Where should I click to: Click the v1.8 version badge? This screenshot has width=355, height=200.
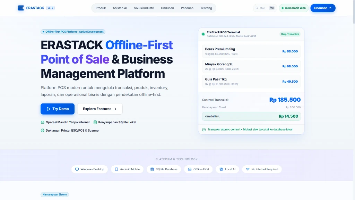(50, 8)
